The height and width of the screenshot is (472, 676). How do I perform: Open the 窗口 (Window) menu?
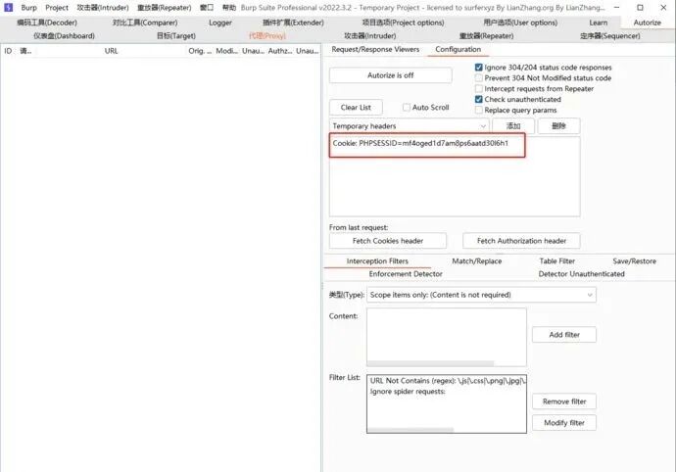pyautogui.click(x=207, y=8)
